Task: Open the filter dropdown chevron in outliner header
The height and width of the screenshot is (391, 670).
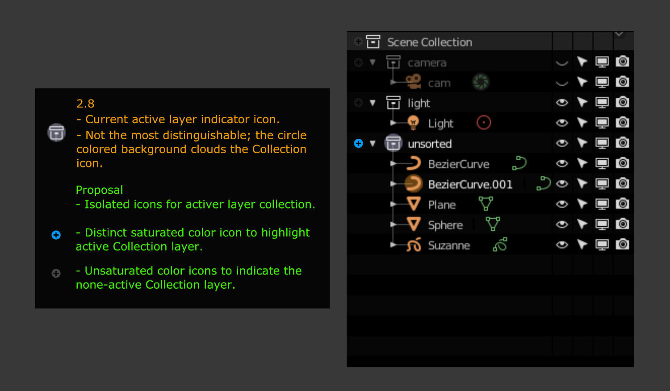Action: pos(619,34)
